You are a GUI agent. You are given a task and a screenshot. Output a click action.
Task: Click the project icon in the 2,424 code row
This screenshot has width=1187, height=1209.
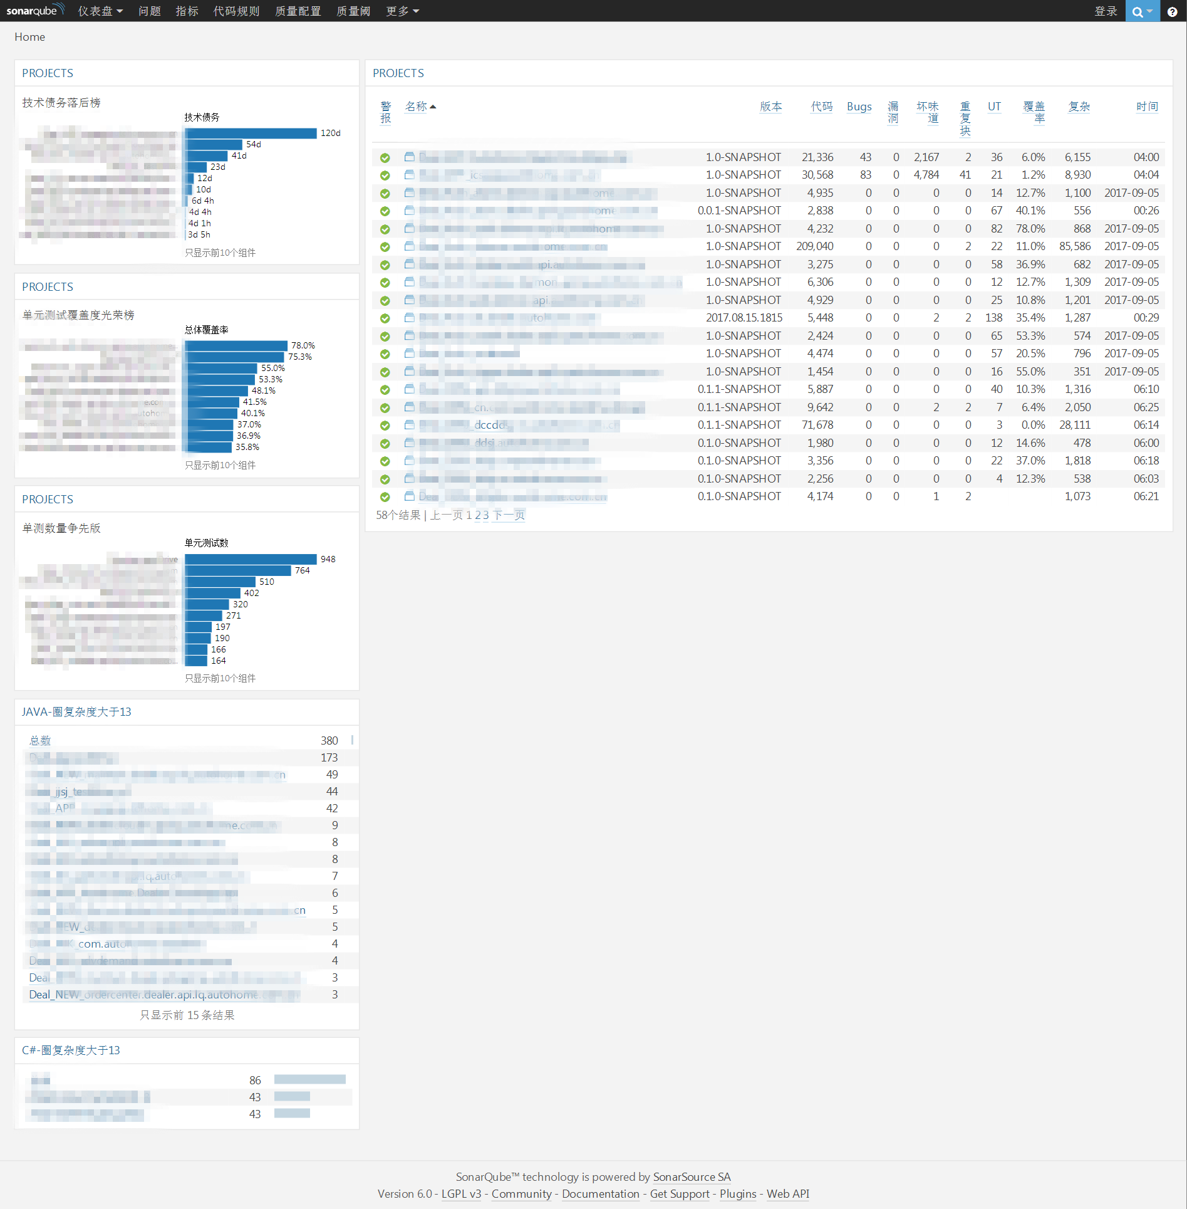(x=410, y=336)
